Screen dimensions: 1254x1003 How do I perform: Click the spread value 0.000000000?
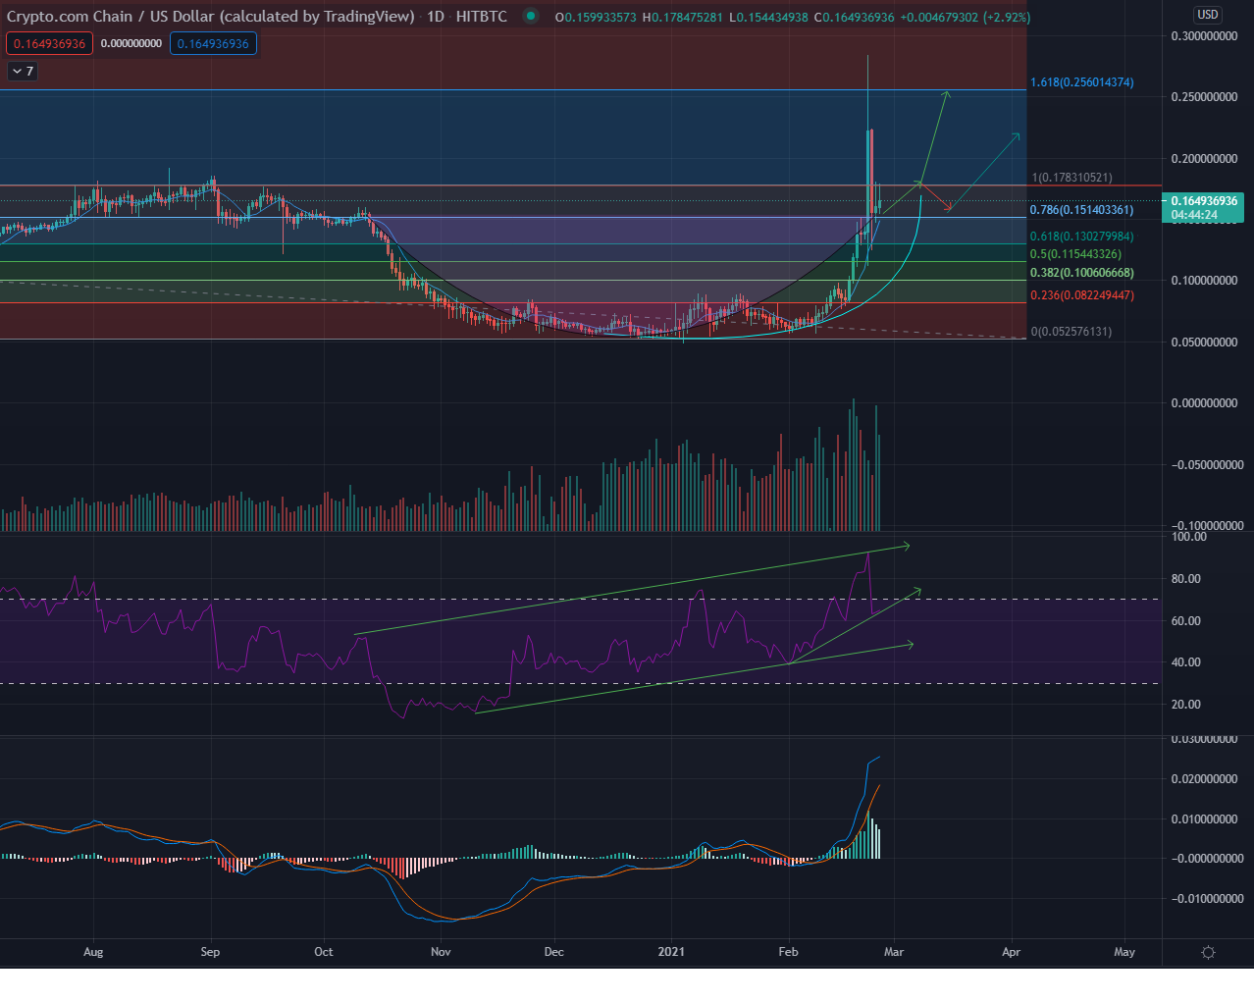pos(131,43)
